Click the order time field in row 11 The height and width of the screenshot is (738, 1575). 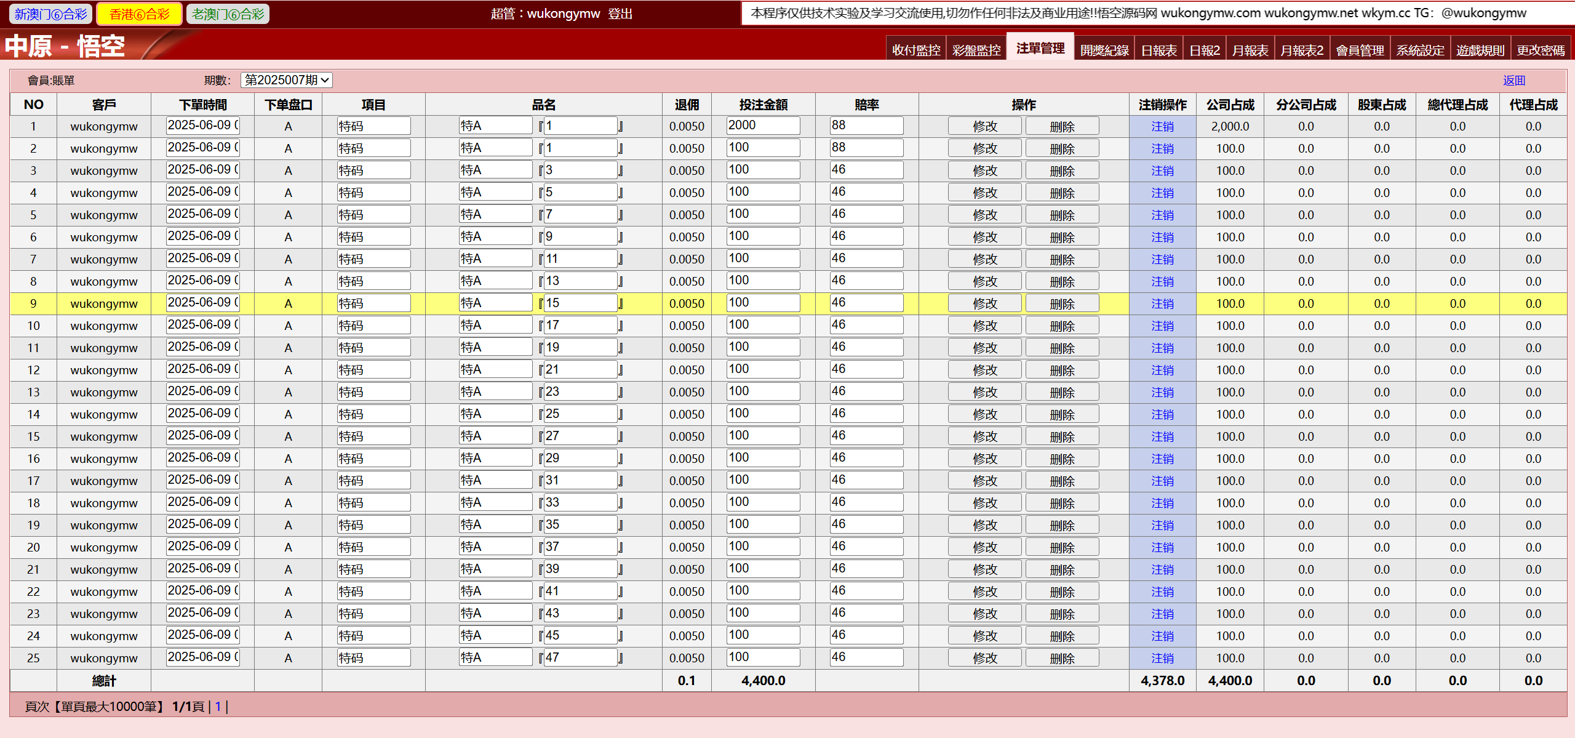pyautogui.click(x=202, y=347)
